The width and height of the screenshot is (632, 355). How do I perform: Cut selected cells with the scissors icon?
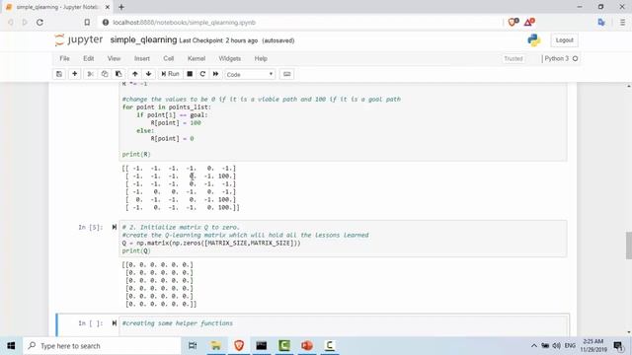[x=90, y=74]
